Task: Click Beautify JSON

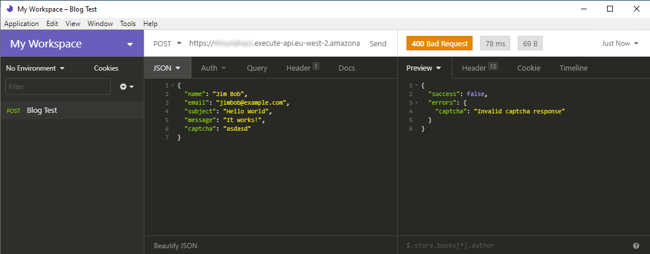Action: click(175, 246)
